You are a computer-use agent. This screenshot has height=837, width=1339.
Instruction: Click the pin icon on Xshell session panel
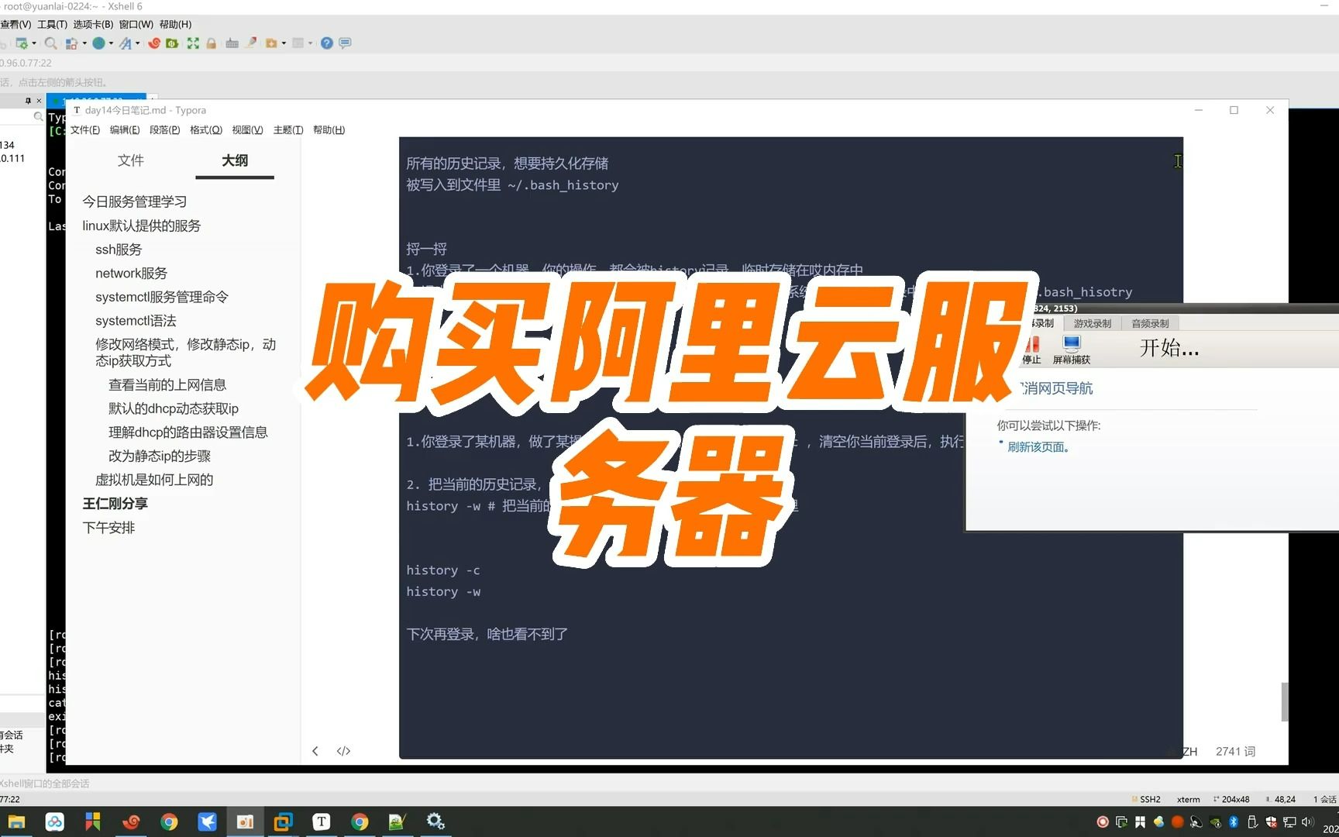pos(28,101)
